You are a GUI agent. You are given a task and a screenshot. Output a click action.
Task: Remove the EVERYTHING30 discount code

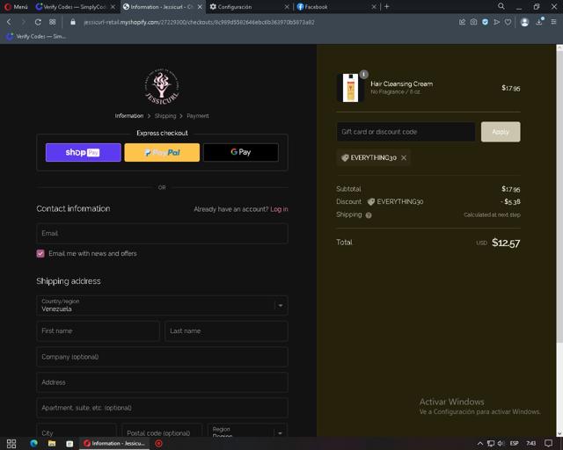point(404,158)
